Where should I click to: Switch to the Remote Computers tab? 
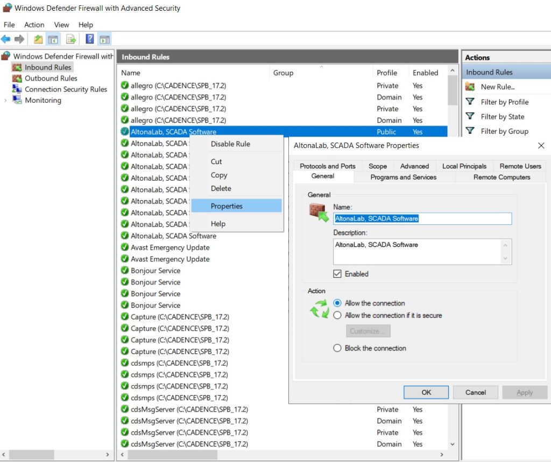[x=501, y=177]
